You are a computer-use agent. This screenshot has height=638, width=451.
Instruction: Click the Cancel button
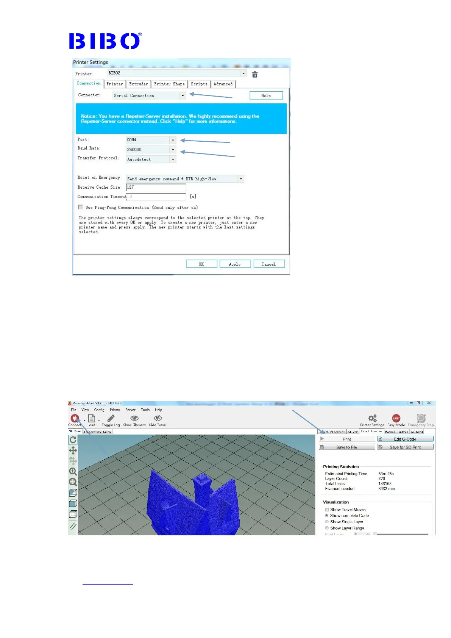[x=269, y=264]
